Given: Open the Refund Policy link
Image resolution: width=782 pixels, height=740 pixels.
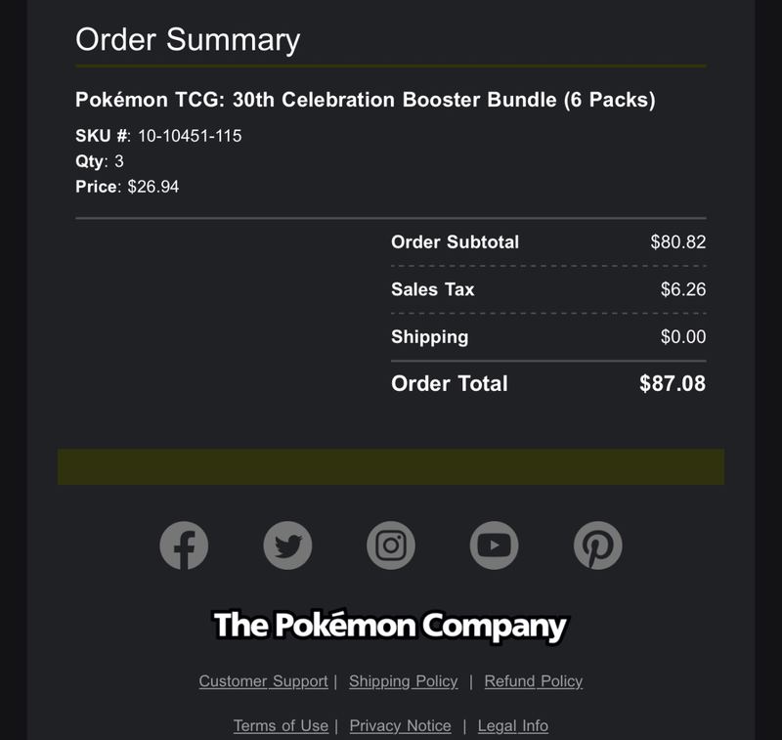Looking at the screenshot, I should click(x=534, y=681).
